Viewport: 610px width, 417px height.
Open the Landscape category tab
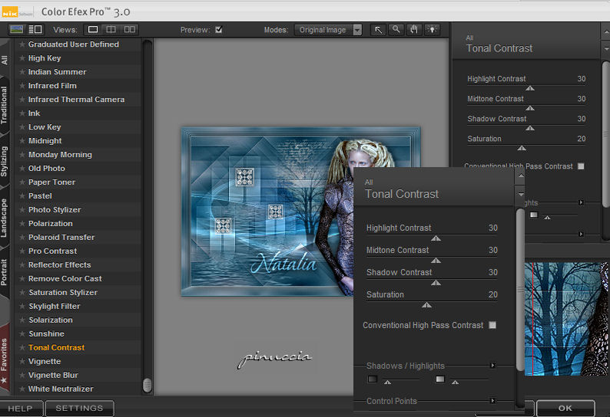pos(5,218)
